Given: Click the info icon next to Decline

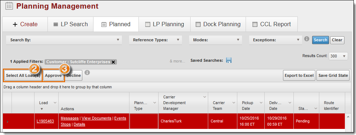Looking at the screenshot, I should [87, 73].
